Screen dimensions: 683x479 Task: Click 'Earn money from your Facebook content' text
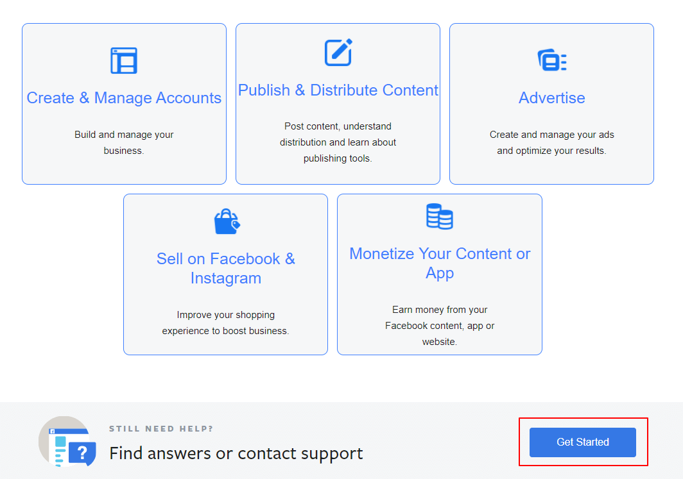pos(439,325)
